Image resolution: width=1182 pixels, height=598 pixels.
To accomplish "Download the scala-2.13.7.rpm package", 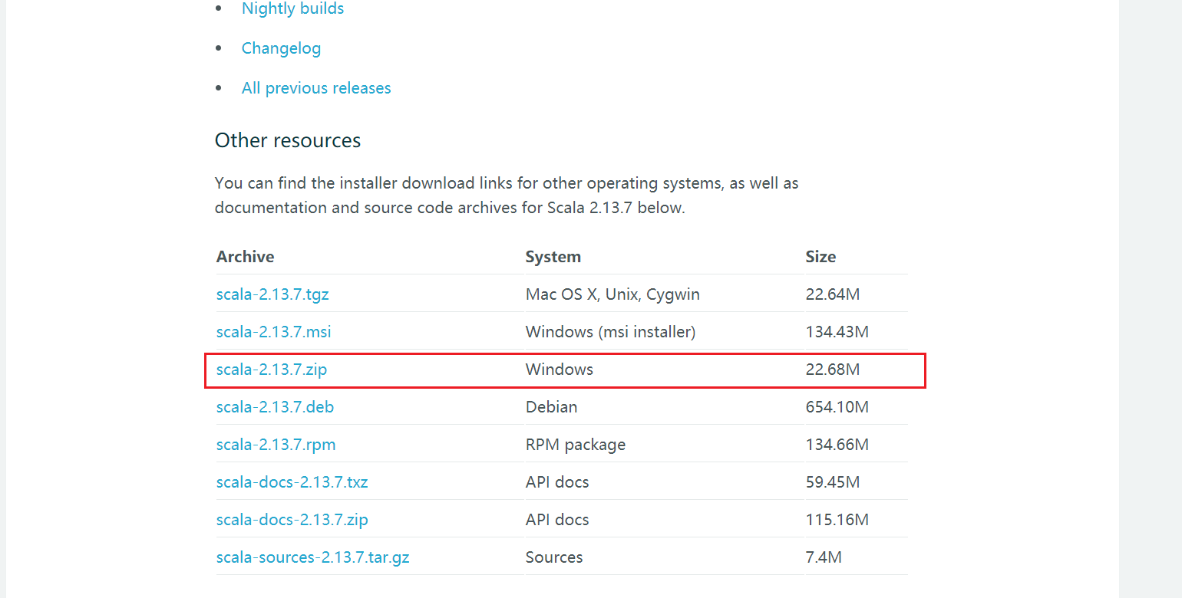I will point(276,445).
